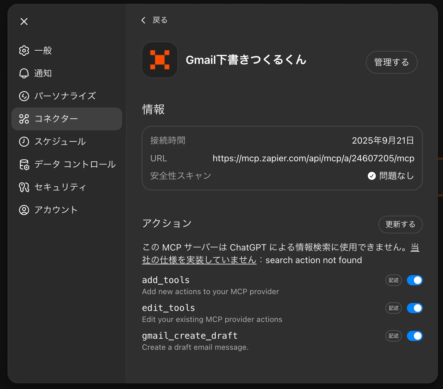Click the notifications bell icon
443x389 pixels.
click(24, 73)
